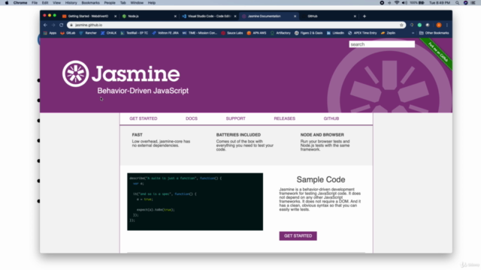Open the Other Bookmarks folder
This screenshot has width=481, height=270.
[x=434, y=33]
